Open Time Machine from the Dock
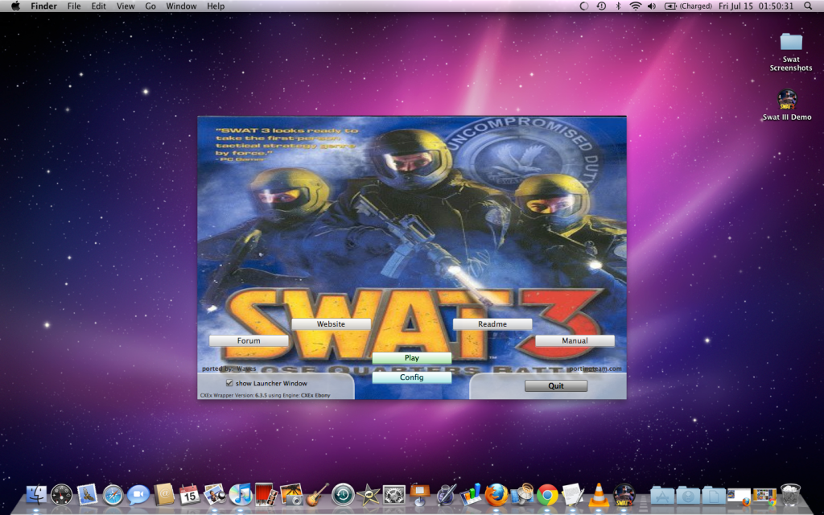The height and width of the screenshot is (515, 824). coord(343,495)
